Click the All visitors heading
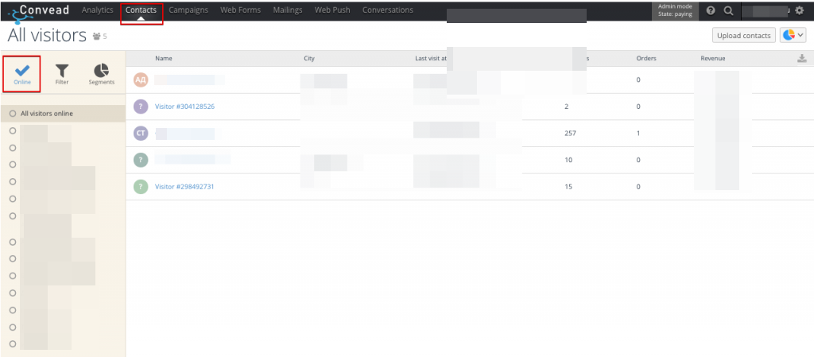The image size is (814, 357). tap(47, 35)
